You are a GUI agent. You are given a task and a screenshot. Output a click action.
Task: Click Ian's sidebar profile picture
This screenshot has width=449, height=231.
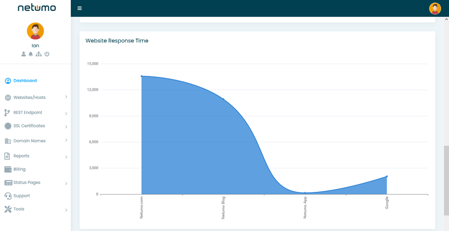[x=35, y=31]
